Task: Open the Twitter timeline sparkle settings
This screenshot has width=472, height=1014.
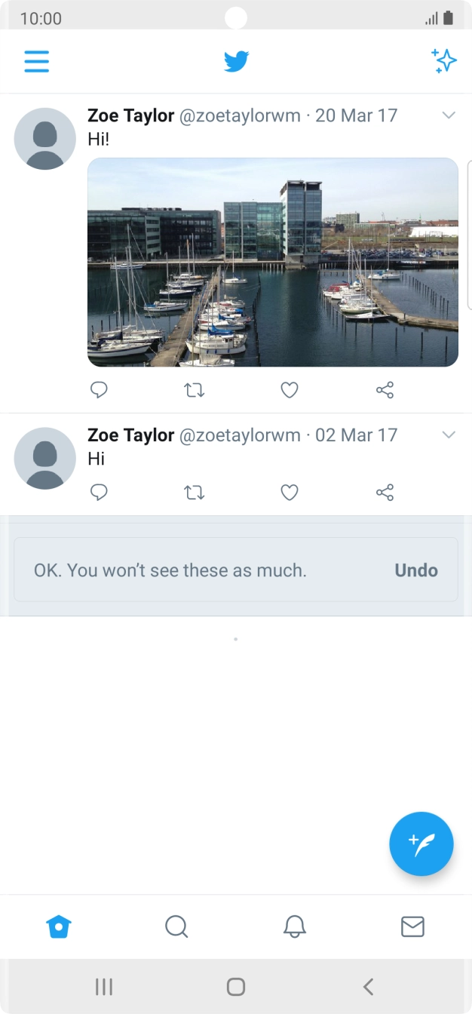Action: click(444, 61)
